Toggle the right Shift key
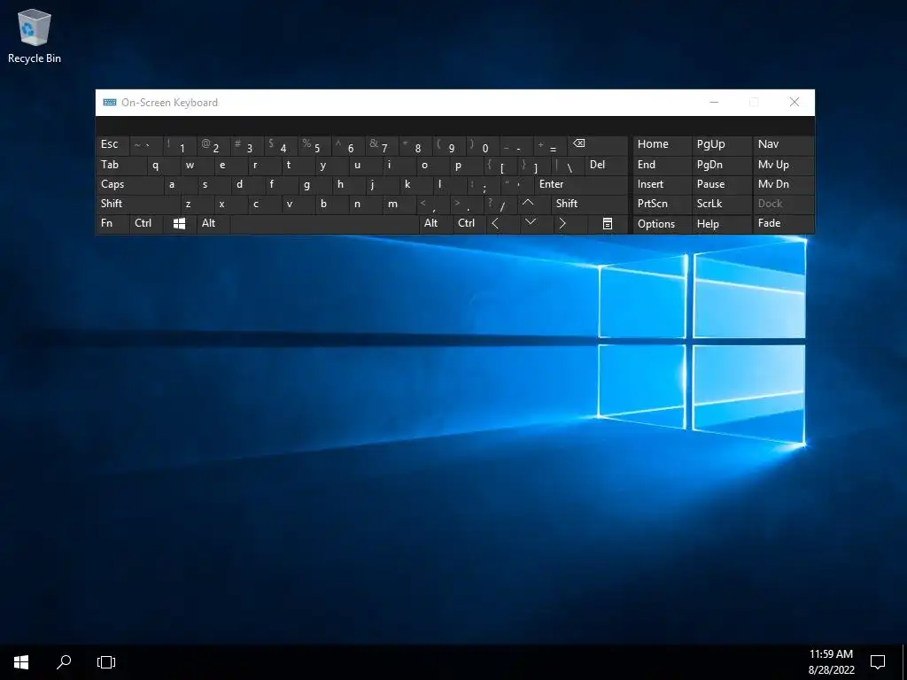Viewport: 907px width, 680px height. pyautogui.click(x=589, y=204)
